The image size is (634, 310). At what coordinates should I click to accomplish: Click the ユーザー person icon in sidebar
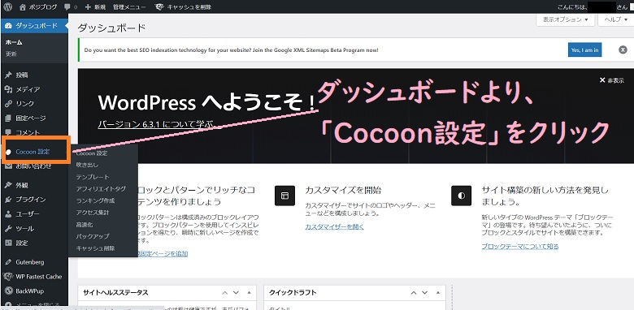(x=8, y=214)
